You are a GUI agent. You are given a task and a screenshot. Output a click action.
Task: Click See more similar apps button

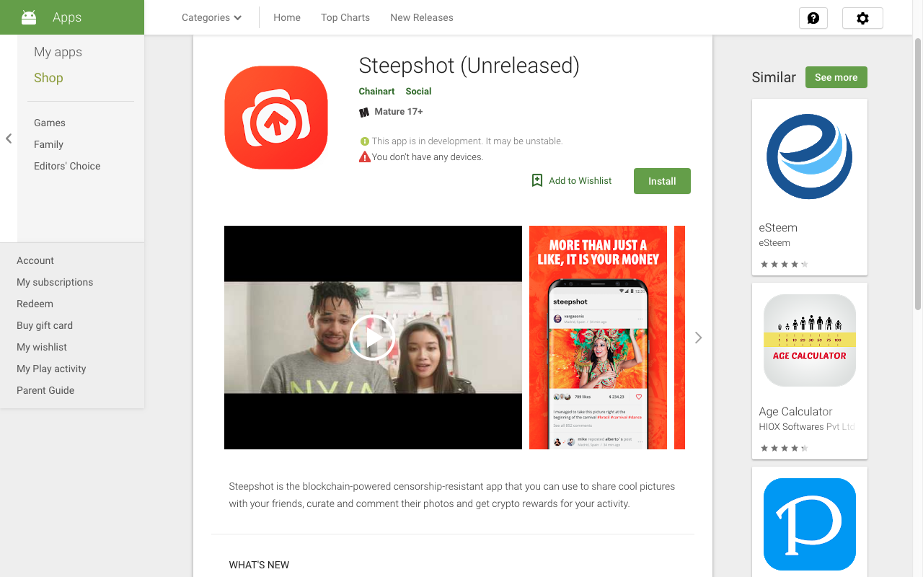coord(836,77)
